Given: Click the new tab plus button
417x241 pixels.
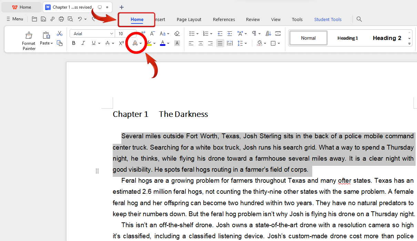Looking at the screenshot, I should click(x=121, y=7).
